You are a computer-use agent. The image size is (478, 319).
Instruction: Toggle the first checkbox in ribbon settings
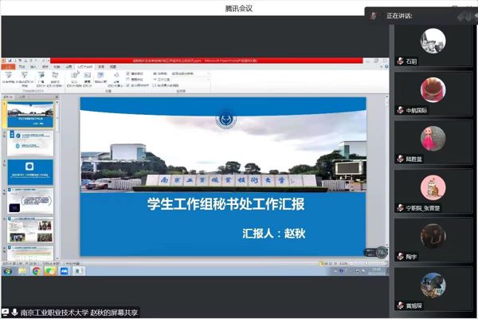pos(128,73)
